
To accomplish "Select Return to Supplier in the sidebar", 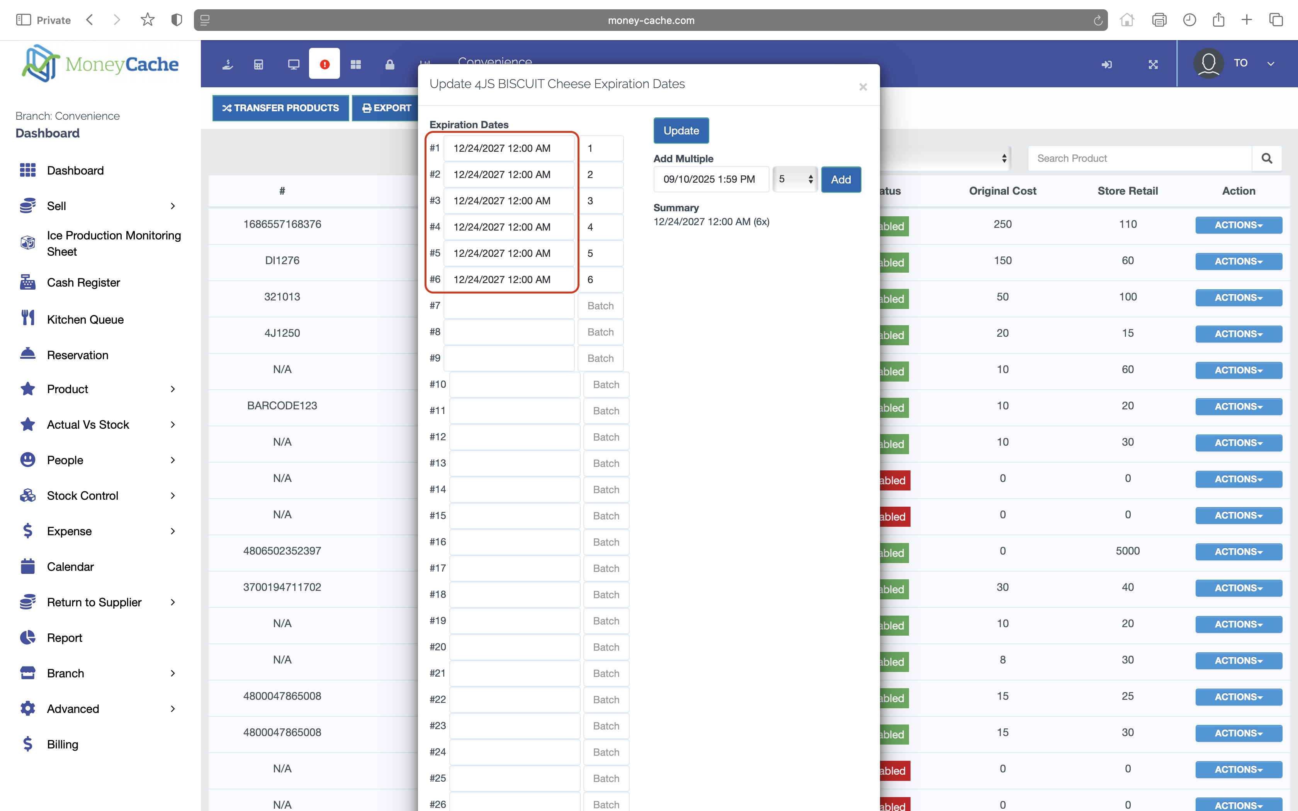I will 94,602.
